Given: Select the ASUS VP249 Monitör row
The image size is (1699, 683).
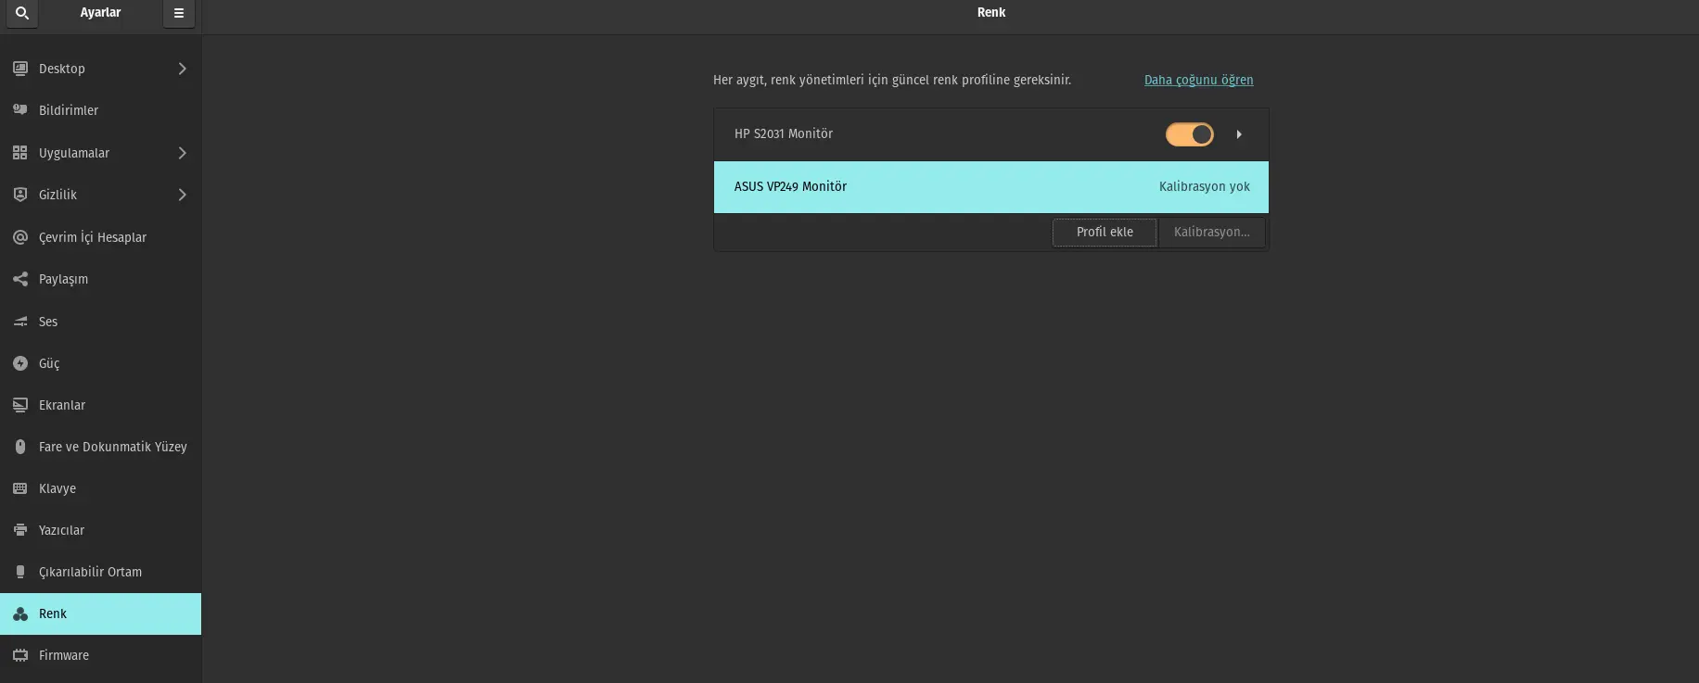Looking at the screenshot, I should pos(991,187).
